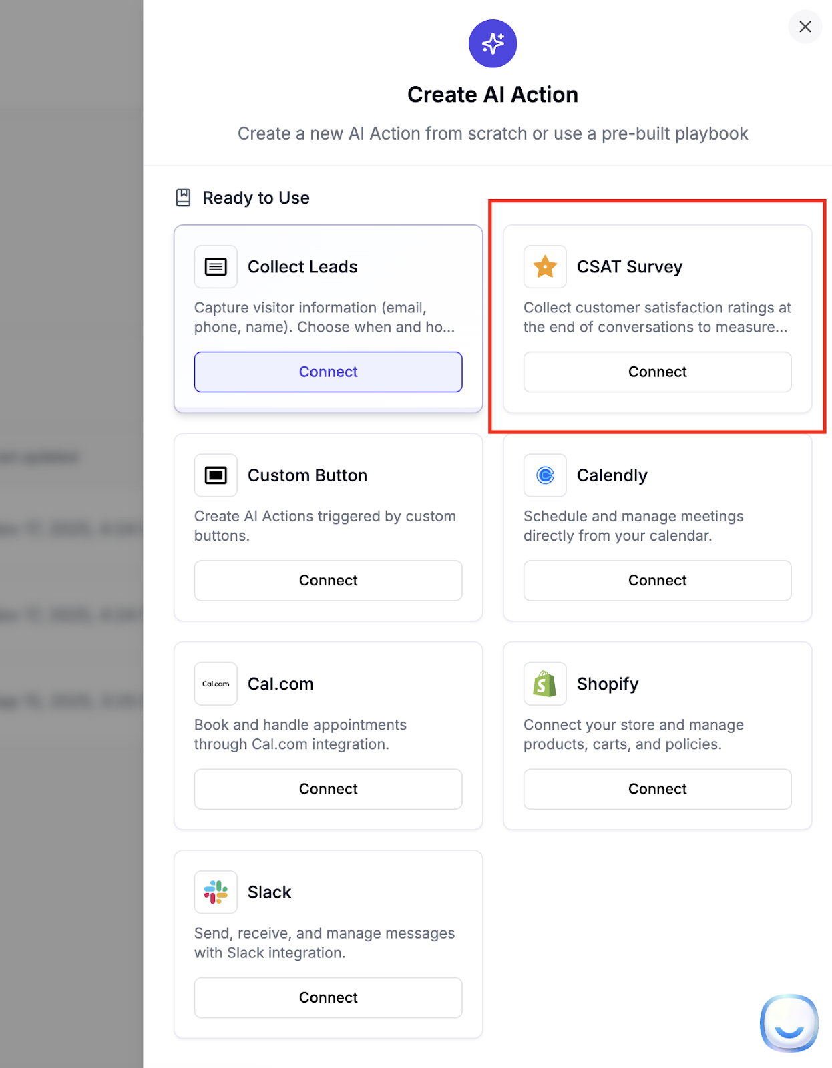Connect the Custom Button action

(x=328, y=581)
